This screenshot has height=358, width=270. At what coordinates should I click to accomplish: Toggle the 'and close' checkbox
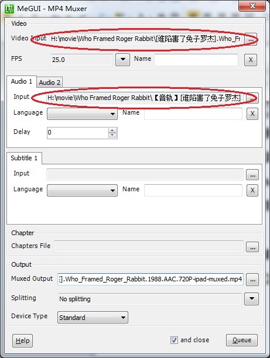point(174,340)
